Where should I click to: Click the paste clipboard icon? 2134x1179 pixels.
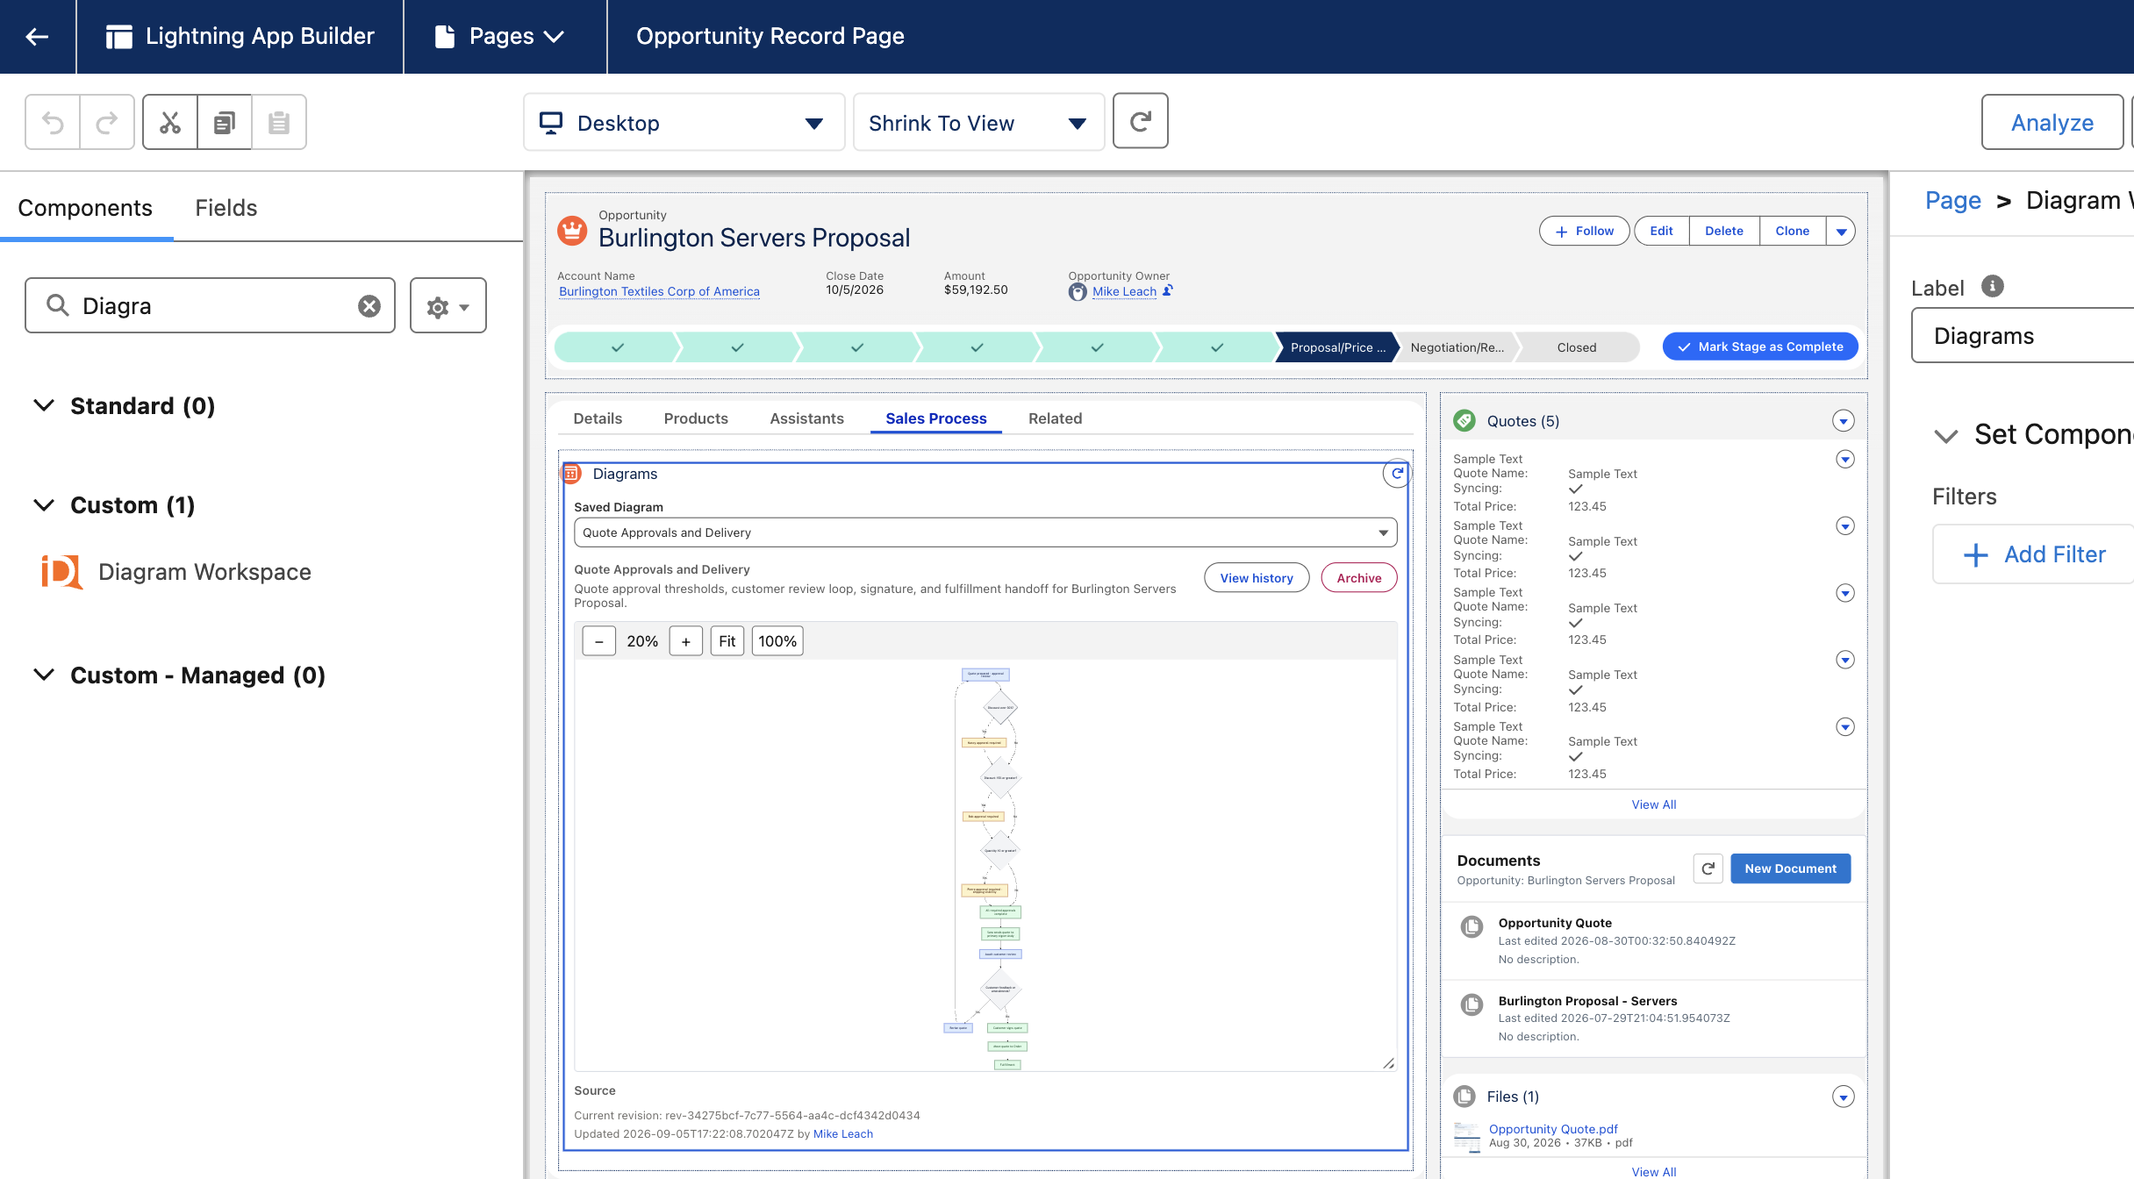[x=279, y=122]
